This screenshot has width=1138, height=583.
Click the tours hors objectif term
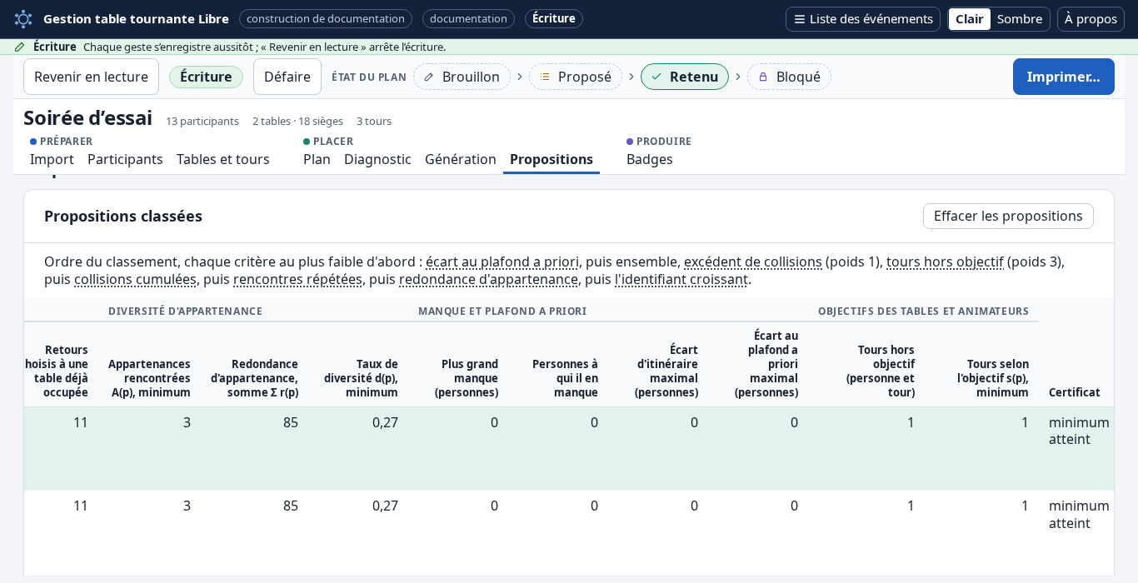coord(945,262)
